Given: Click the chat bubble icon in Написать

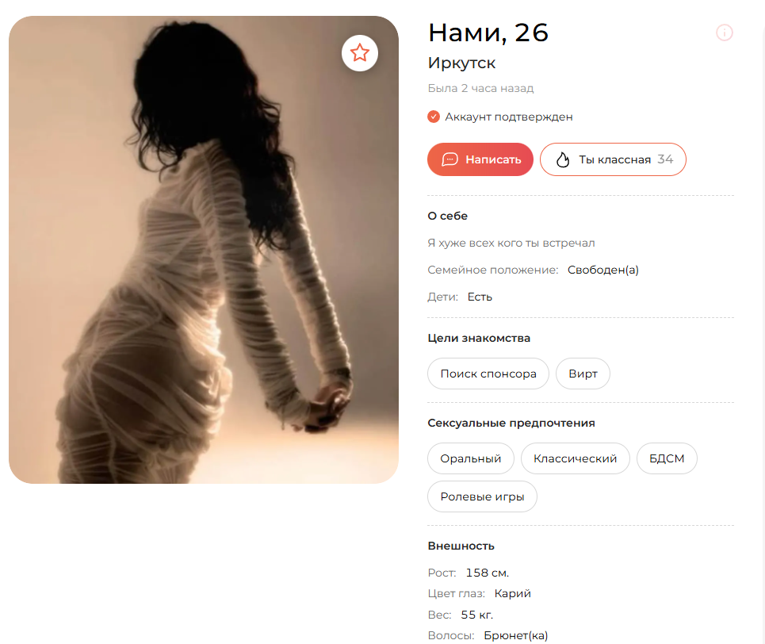Looking at the screenshot, I should [449, 159].
